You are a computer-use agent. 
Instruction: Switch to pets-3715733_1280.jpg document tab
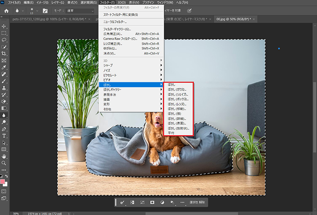click(x=49, y=19)
